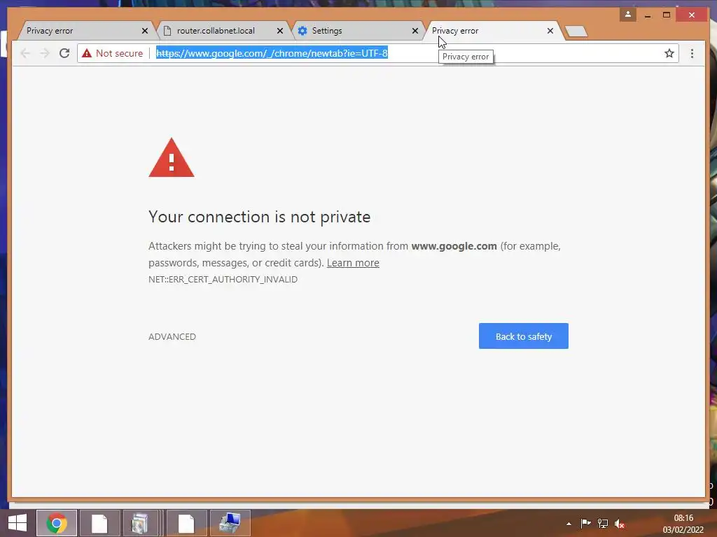Open the second blank document taskbar icon
717x537 pixels.
tap(186, 523)
